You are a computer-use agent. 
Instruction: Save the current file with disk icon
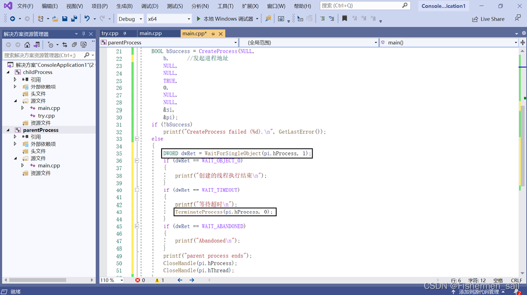65,19
